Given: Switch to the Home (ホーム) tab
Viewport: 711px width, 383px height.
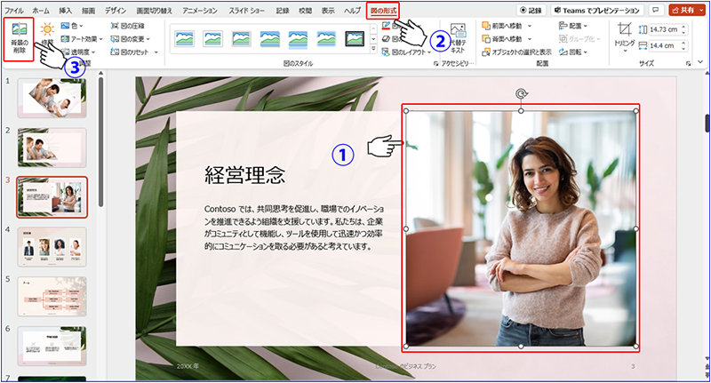Looking at the screenshot, I should tap(41, 10).
